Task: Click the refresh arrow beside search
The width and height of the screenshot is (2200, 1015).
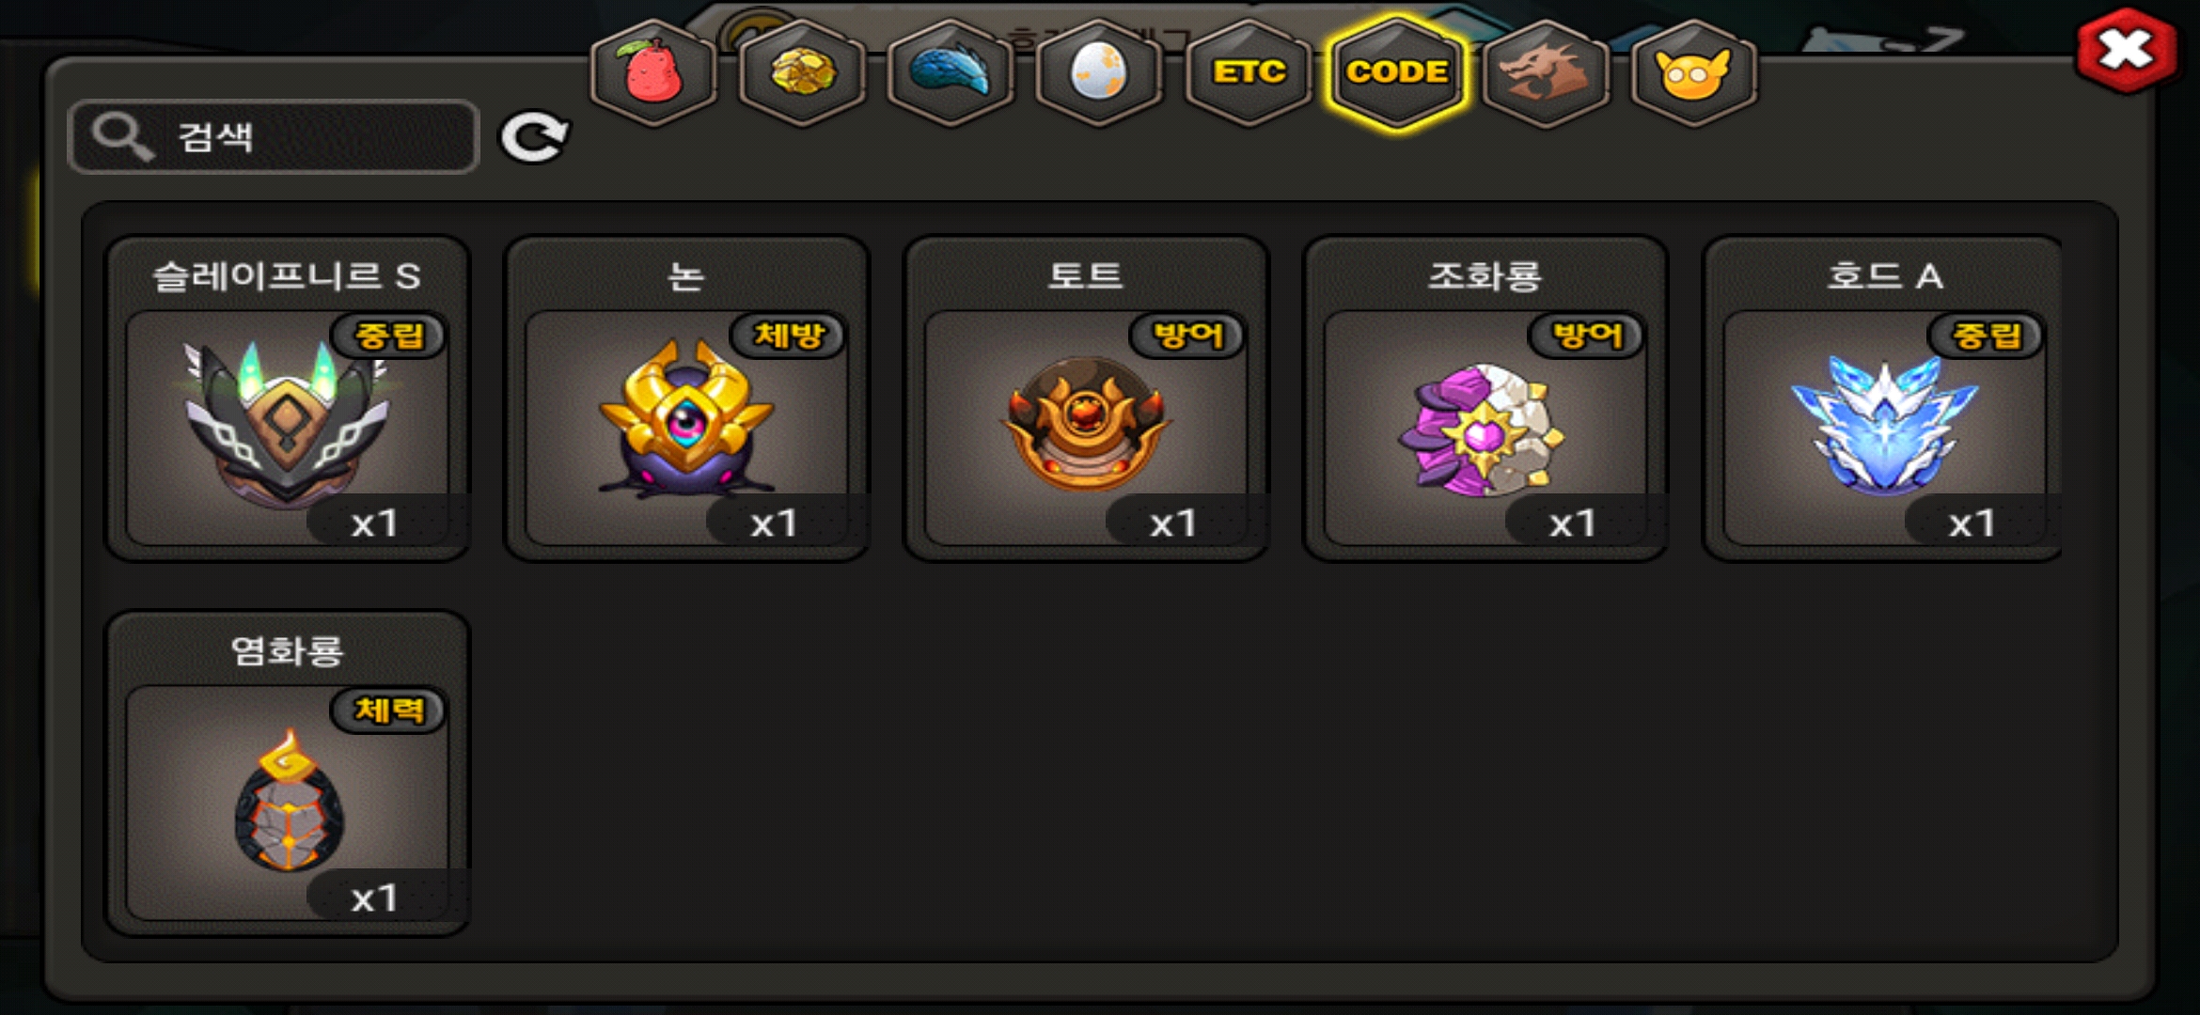Action: coord(534,138)
